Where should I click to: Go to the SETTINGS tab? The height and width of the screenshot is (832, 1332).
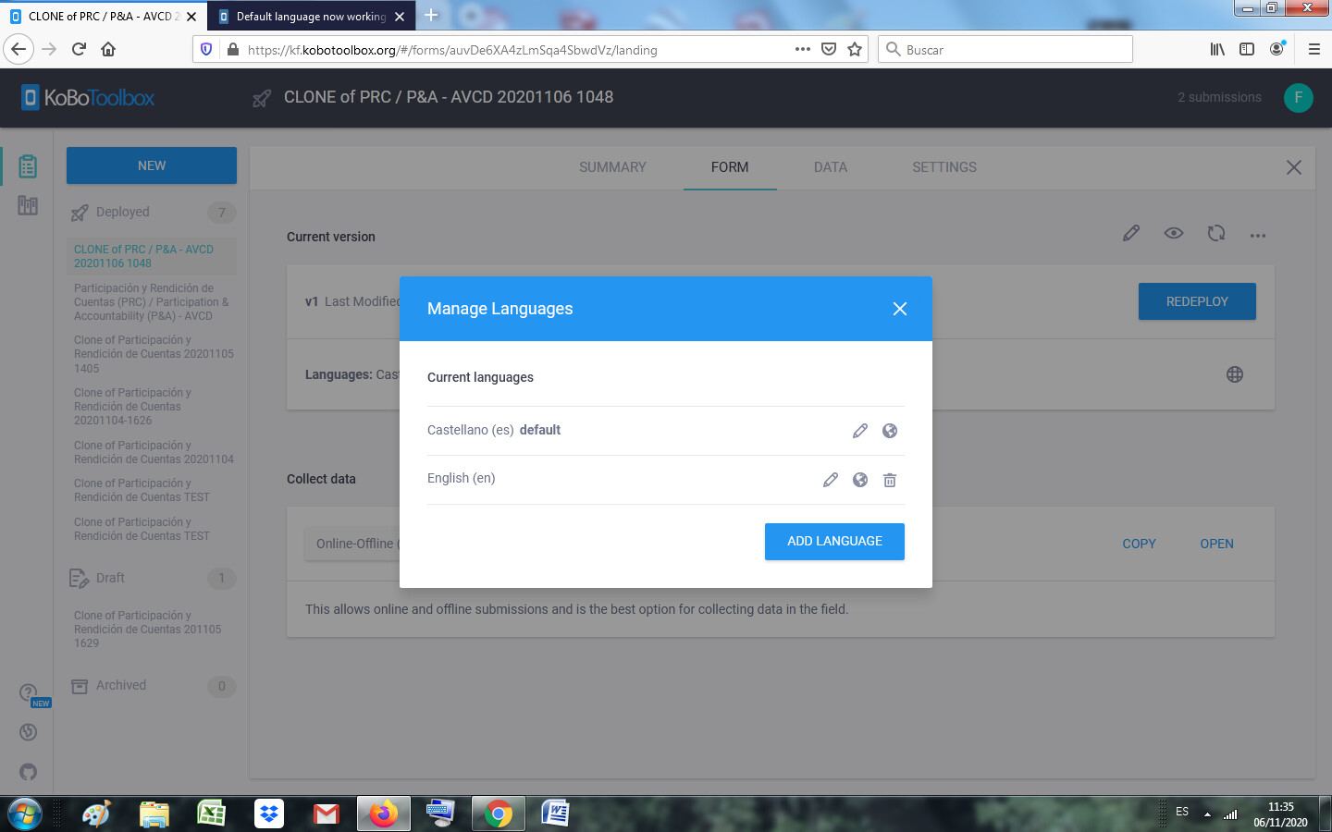pyautogui.click(x=943, y=167)
